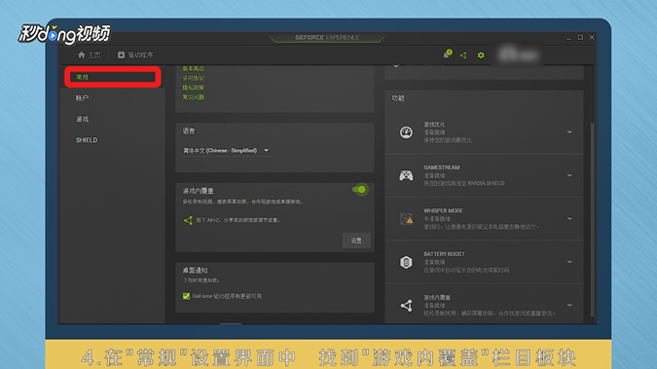Open the notifications bell icon

click(447, 55)
